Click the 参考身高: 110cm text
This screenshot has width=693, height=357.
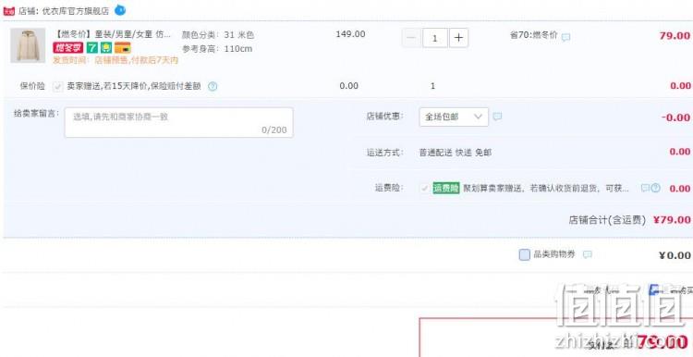pyautogui.click(x=217, y=49)
